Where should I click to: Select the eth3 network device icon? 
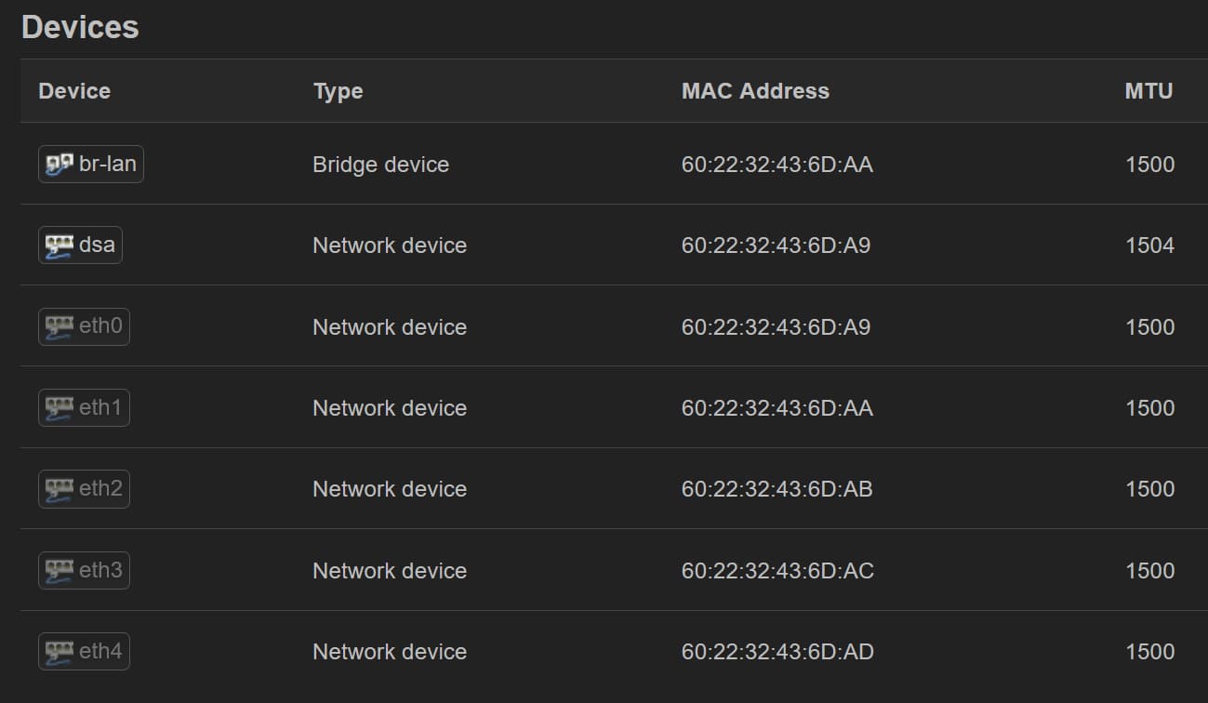click(x=58, y=570)
